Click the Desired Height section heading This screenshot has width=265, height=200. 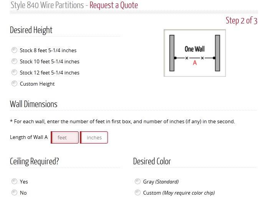[31, 30]
